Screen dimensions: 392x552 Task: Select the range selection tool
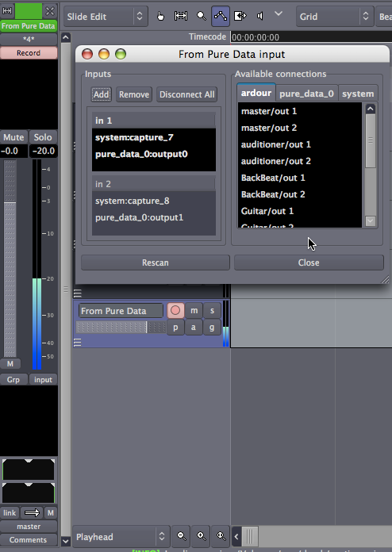click(x=181, y=16)
